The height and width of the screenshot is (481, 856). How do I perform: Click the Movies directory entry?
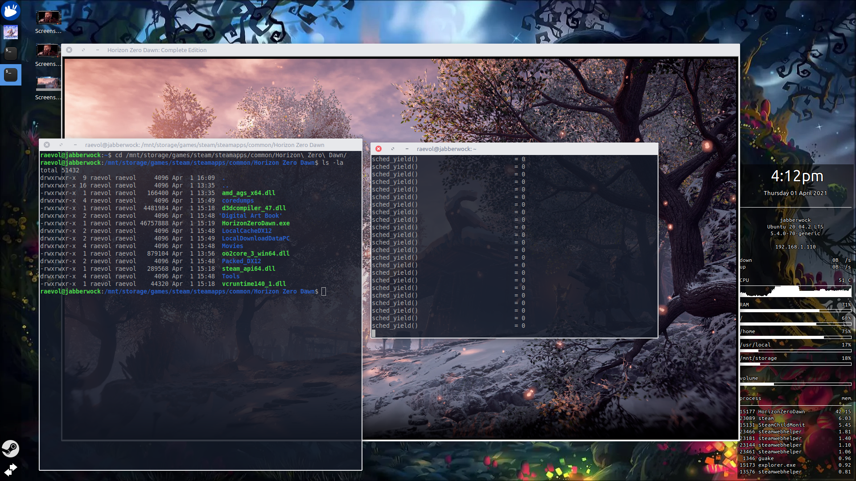pyautogui.click(x=233, y=246)
